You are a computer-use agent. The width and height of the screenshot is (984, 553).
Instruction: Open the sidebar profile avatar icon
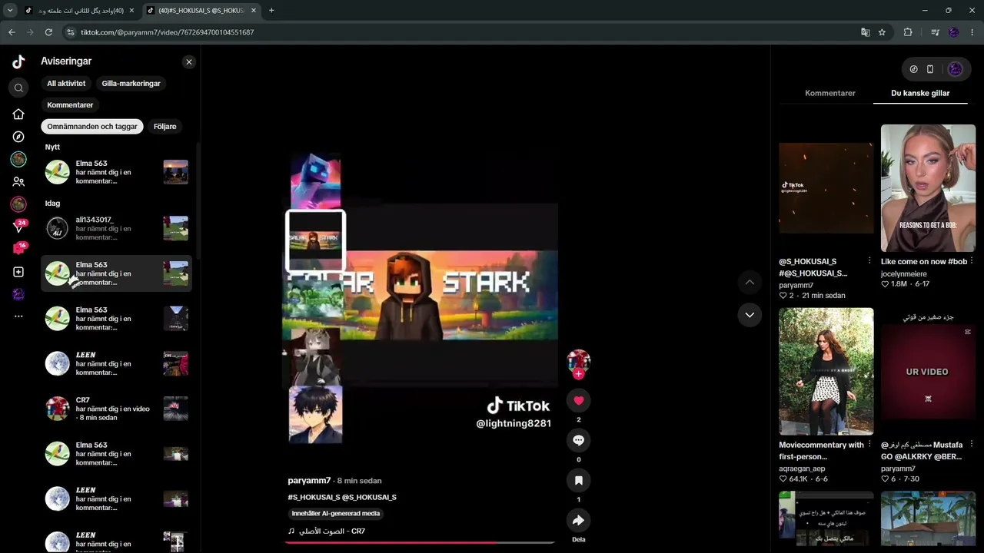(x=18, y=294)
